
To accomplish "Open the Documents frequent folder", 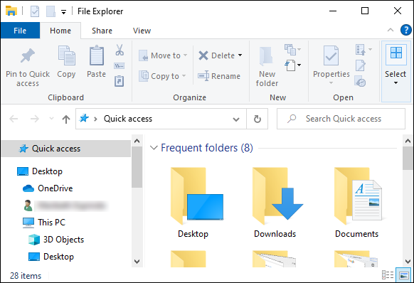I will coord(357,203).
